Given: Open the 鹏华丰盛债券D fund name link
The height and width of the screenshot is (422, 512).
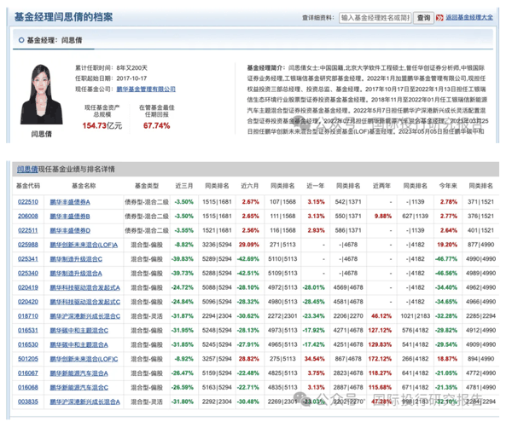Looking at the screenshot, I should coord(70,230).
